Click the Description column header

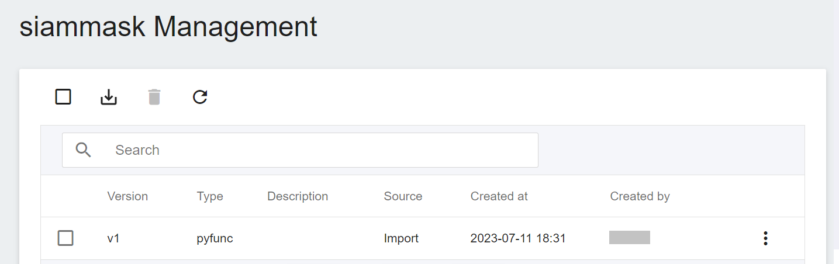(298, 196)
